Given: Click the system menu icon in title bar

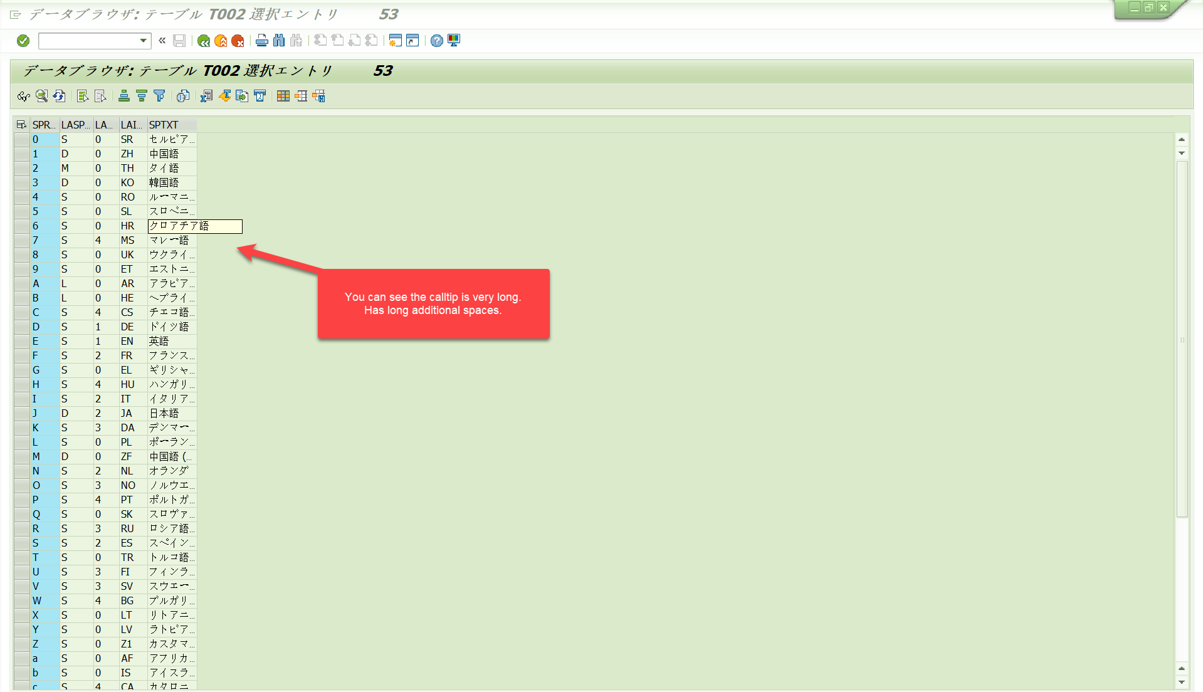Looking at the screenshot, I should click(x=16, y=14).
